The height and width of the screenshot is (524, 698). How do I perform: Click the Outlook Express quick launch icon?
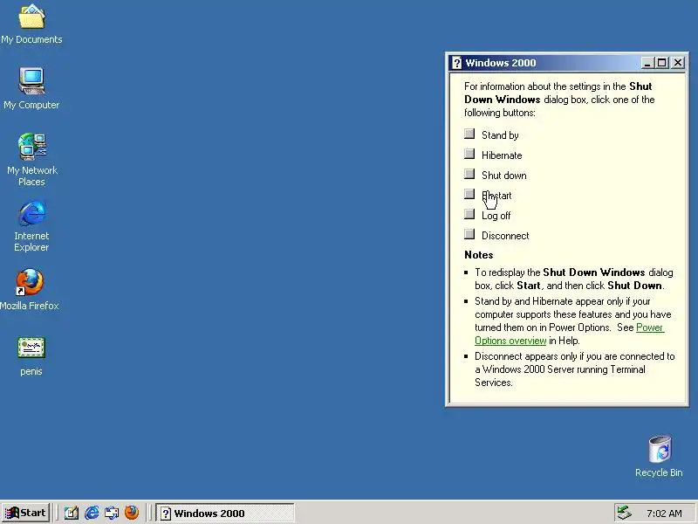point(112,513)
